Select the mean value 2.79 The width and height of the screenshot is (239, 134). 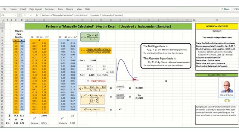(x=22, y=123)
